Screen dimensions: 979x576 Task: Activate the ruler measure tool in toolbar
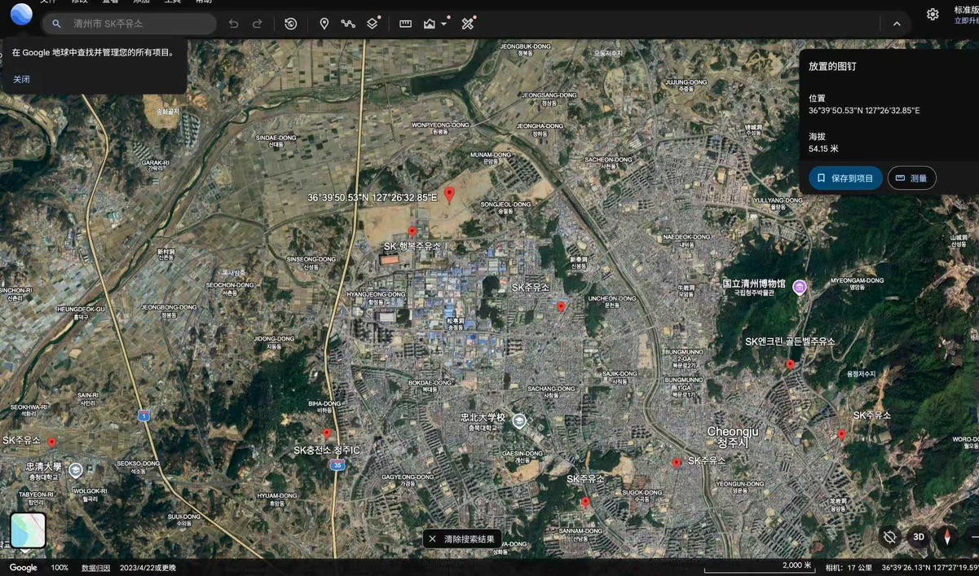[405, 24]
